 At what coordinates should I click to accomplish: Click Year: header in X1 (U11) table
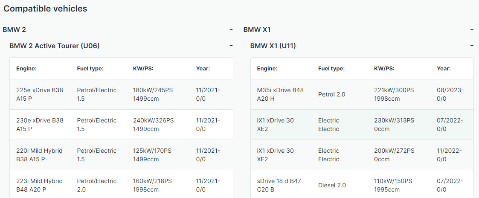coord(444,68)
